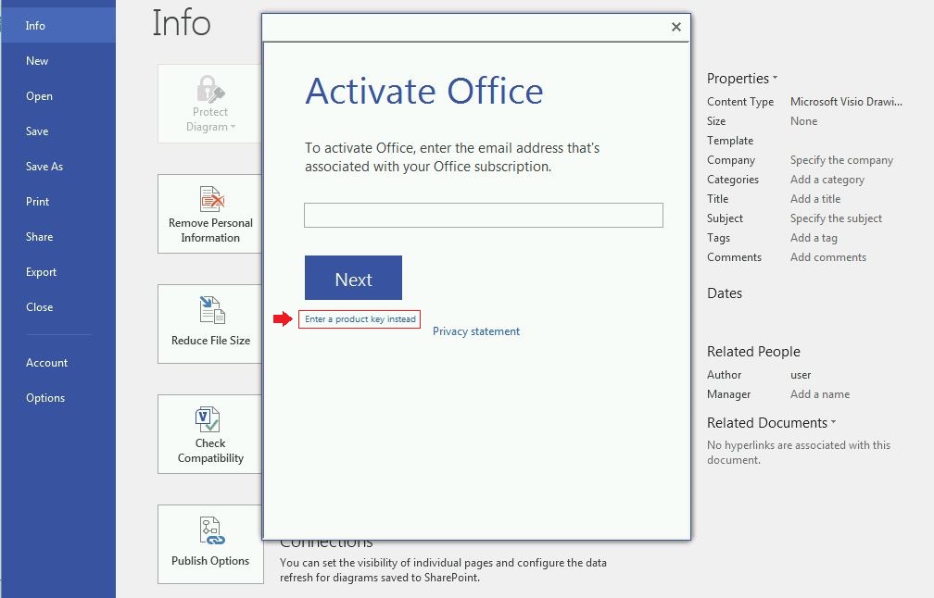Click the email address input field
Screen dimensions: 934x598
[x=484, y=215]
